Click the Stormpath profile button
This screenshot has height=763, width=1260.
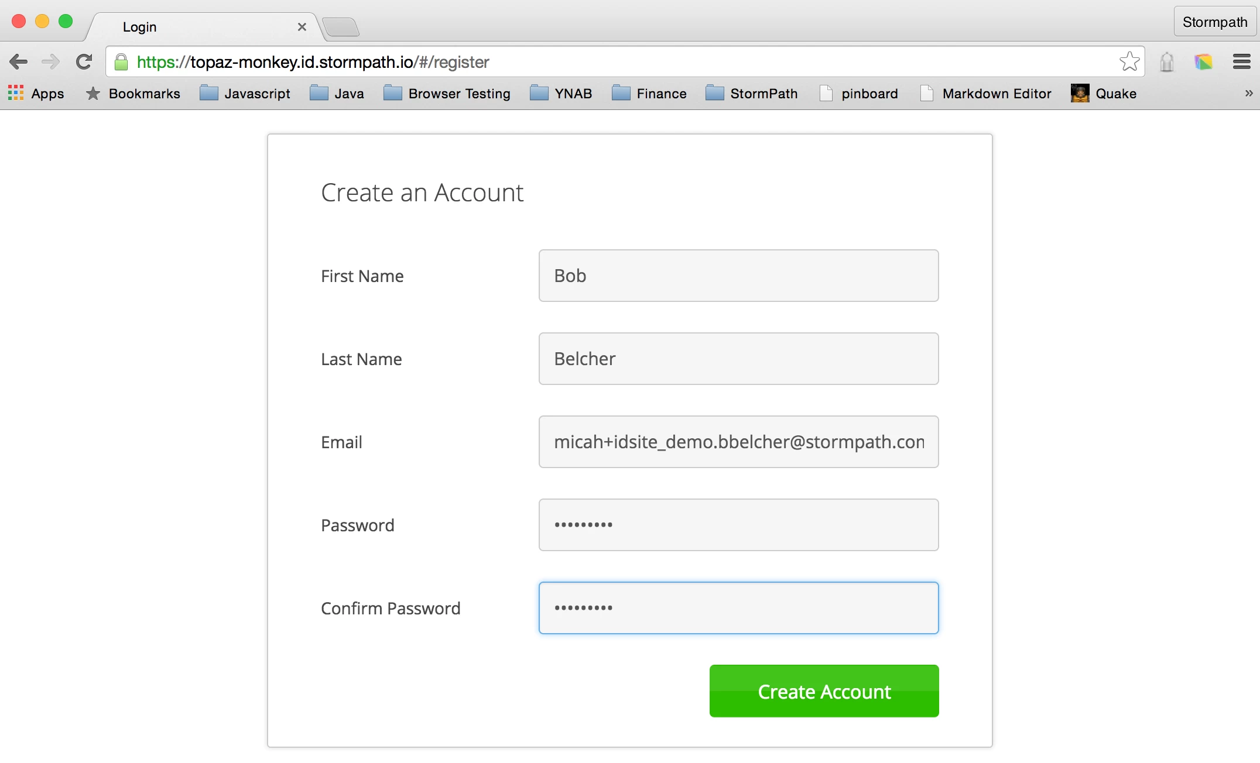(x=1215, y=22)
